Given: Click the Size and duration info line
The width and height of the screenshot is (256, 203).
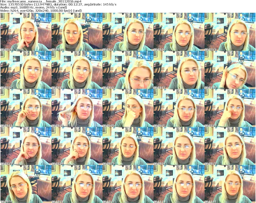Looking at the screenshot, I should click(x=58, y=5).
